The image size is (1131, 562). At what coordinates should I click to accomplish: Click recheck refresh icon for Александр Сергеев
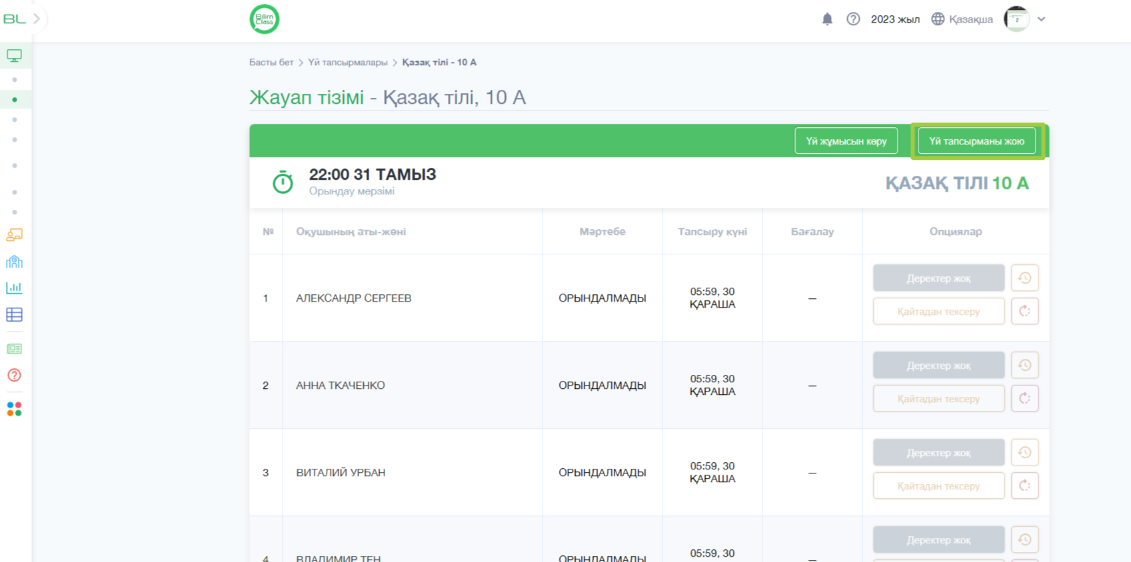1025,311
